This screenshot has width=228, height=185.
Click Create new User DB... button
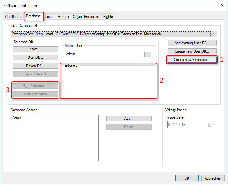[x=192, y=51]
